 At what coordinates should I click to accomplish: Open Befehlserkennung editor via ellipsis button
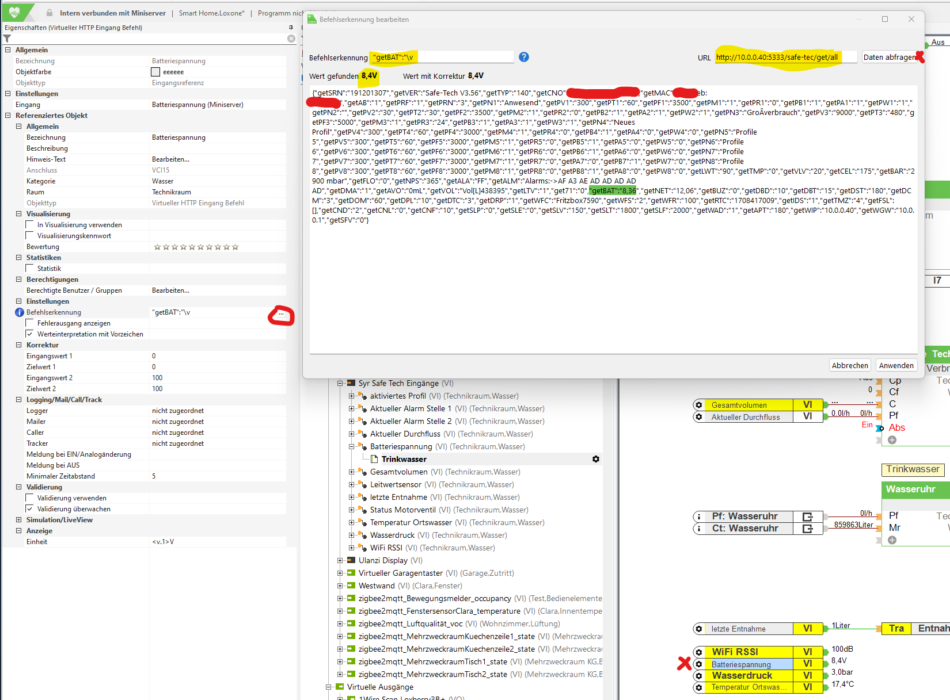pyautogui.click(x=281, y=314)
